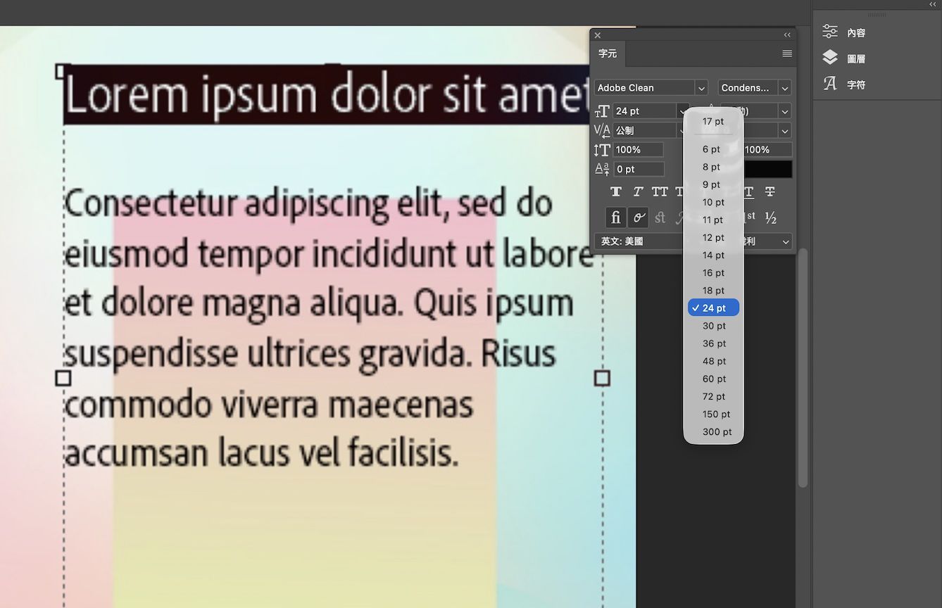Viewport: 942px width, 608px height.
Task: Expand the Adobe Clean font family dropdown
Action: 701,88
